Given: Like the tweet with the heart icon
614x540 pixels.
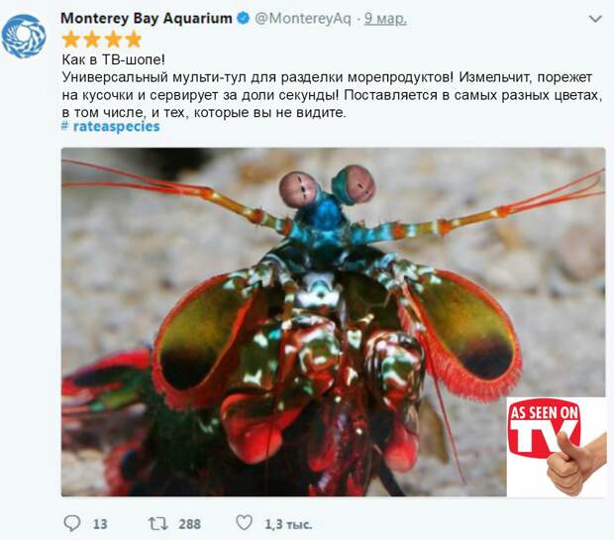Looking at the screenshot, I should 245,523.
